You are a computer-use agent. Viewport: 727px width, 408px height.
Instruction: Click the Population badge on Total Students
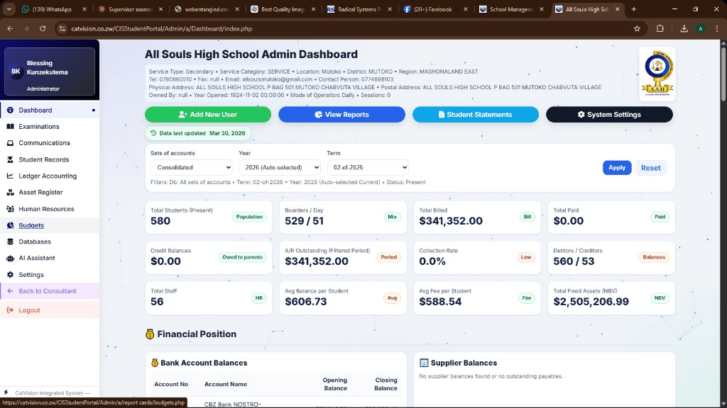[249, 217]
